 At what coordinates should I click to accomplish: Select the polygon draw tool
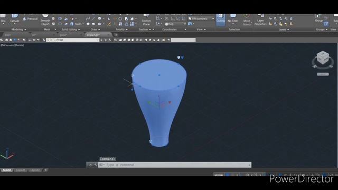point(88,24)
